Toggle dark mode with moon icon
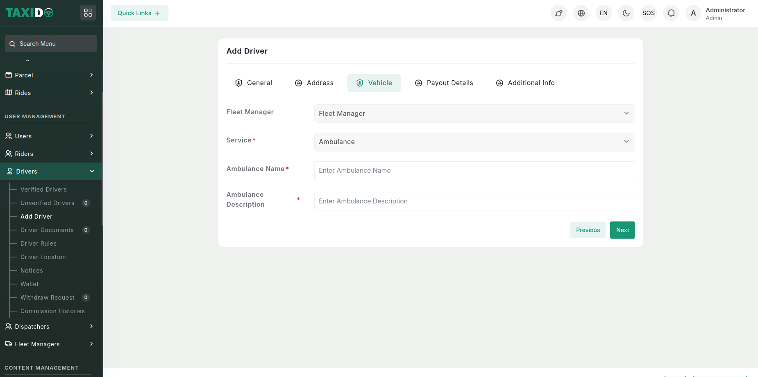 [x=626, y=13]
